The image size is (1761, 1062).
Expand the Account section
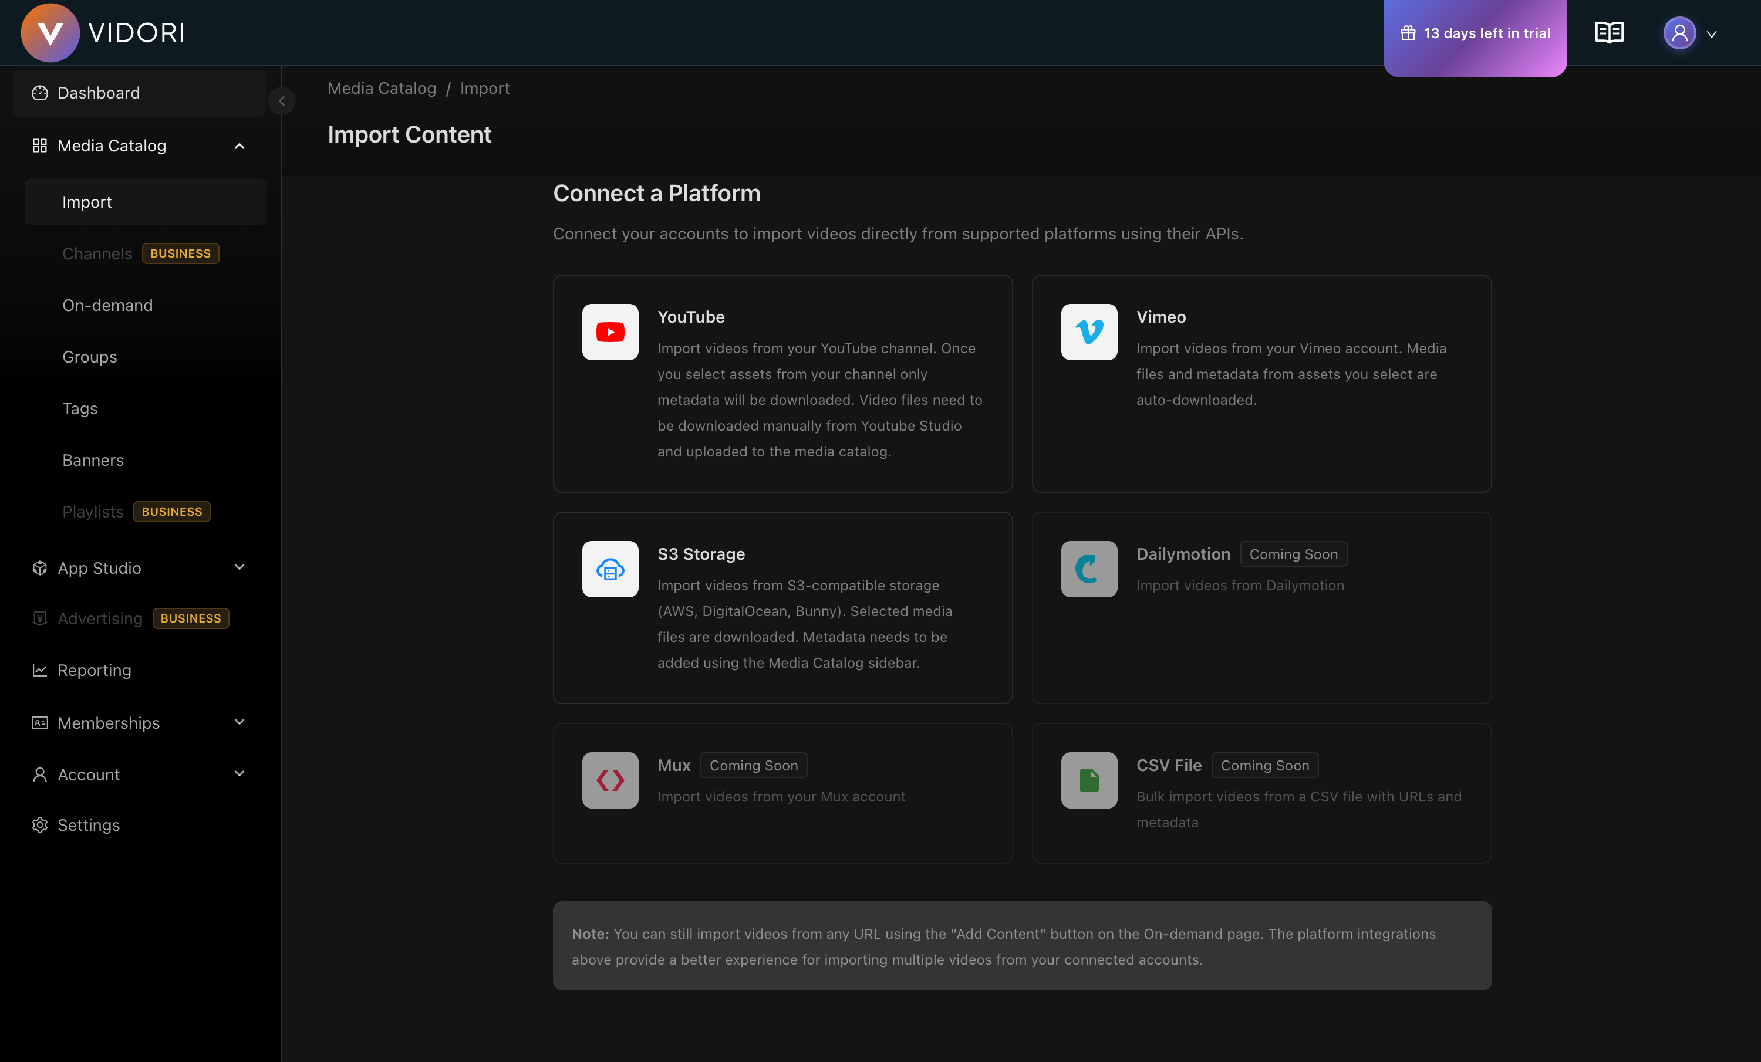tap(239, 773)
